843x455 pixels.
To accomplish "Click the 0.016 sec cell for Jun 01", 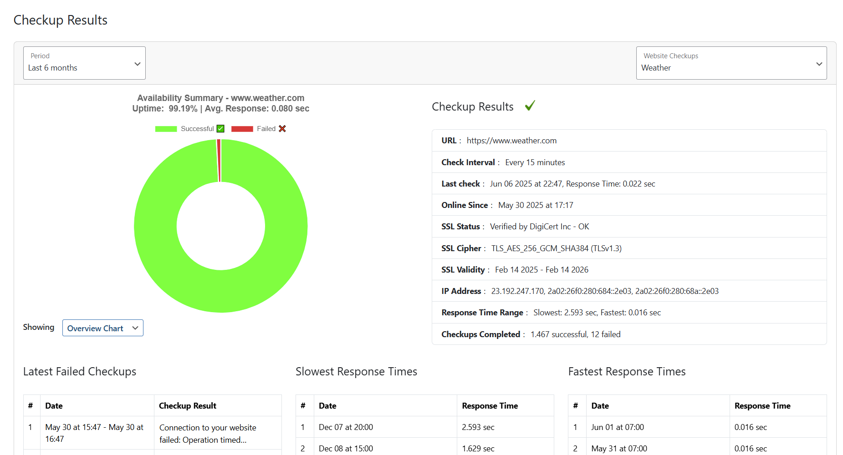I will coord(751,427).
